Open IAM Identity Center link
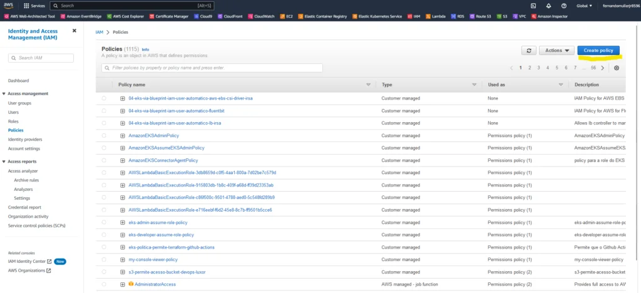The width and height of the screenshot is (641, 293). 29,262
